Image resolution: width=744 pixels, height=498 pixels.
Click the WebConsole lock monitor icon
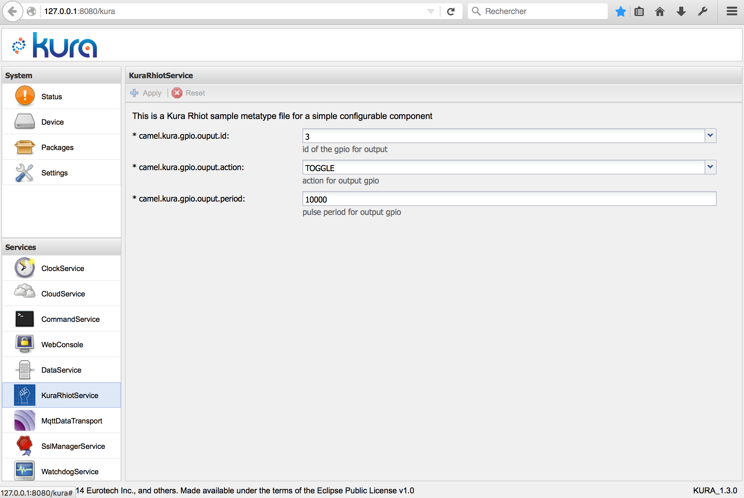click(x=25, y=344)
